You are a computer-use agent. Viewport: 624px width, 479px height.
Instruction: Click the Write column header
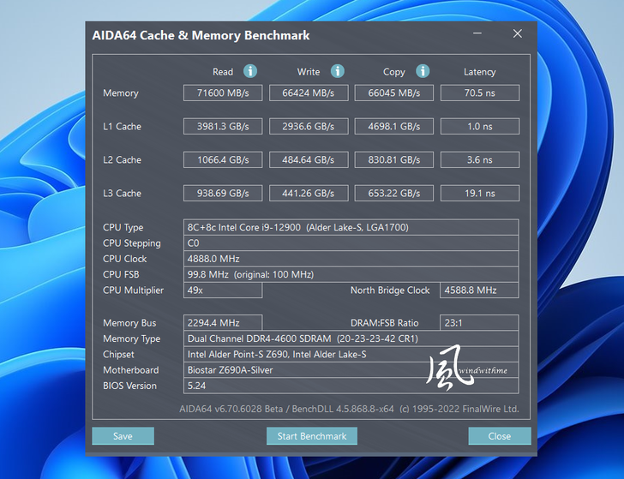coord(309,72)
